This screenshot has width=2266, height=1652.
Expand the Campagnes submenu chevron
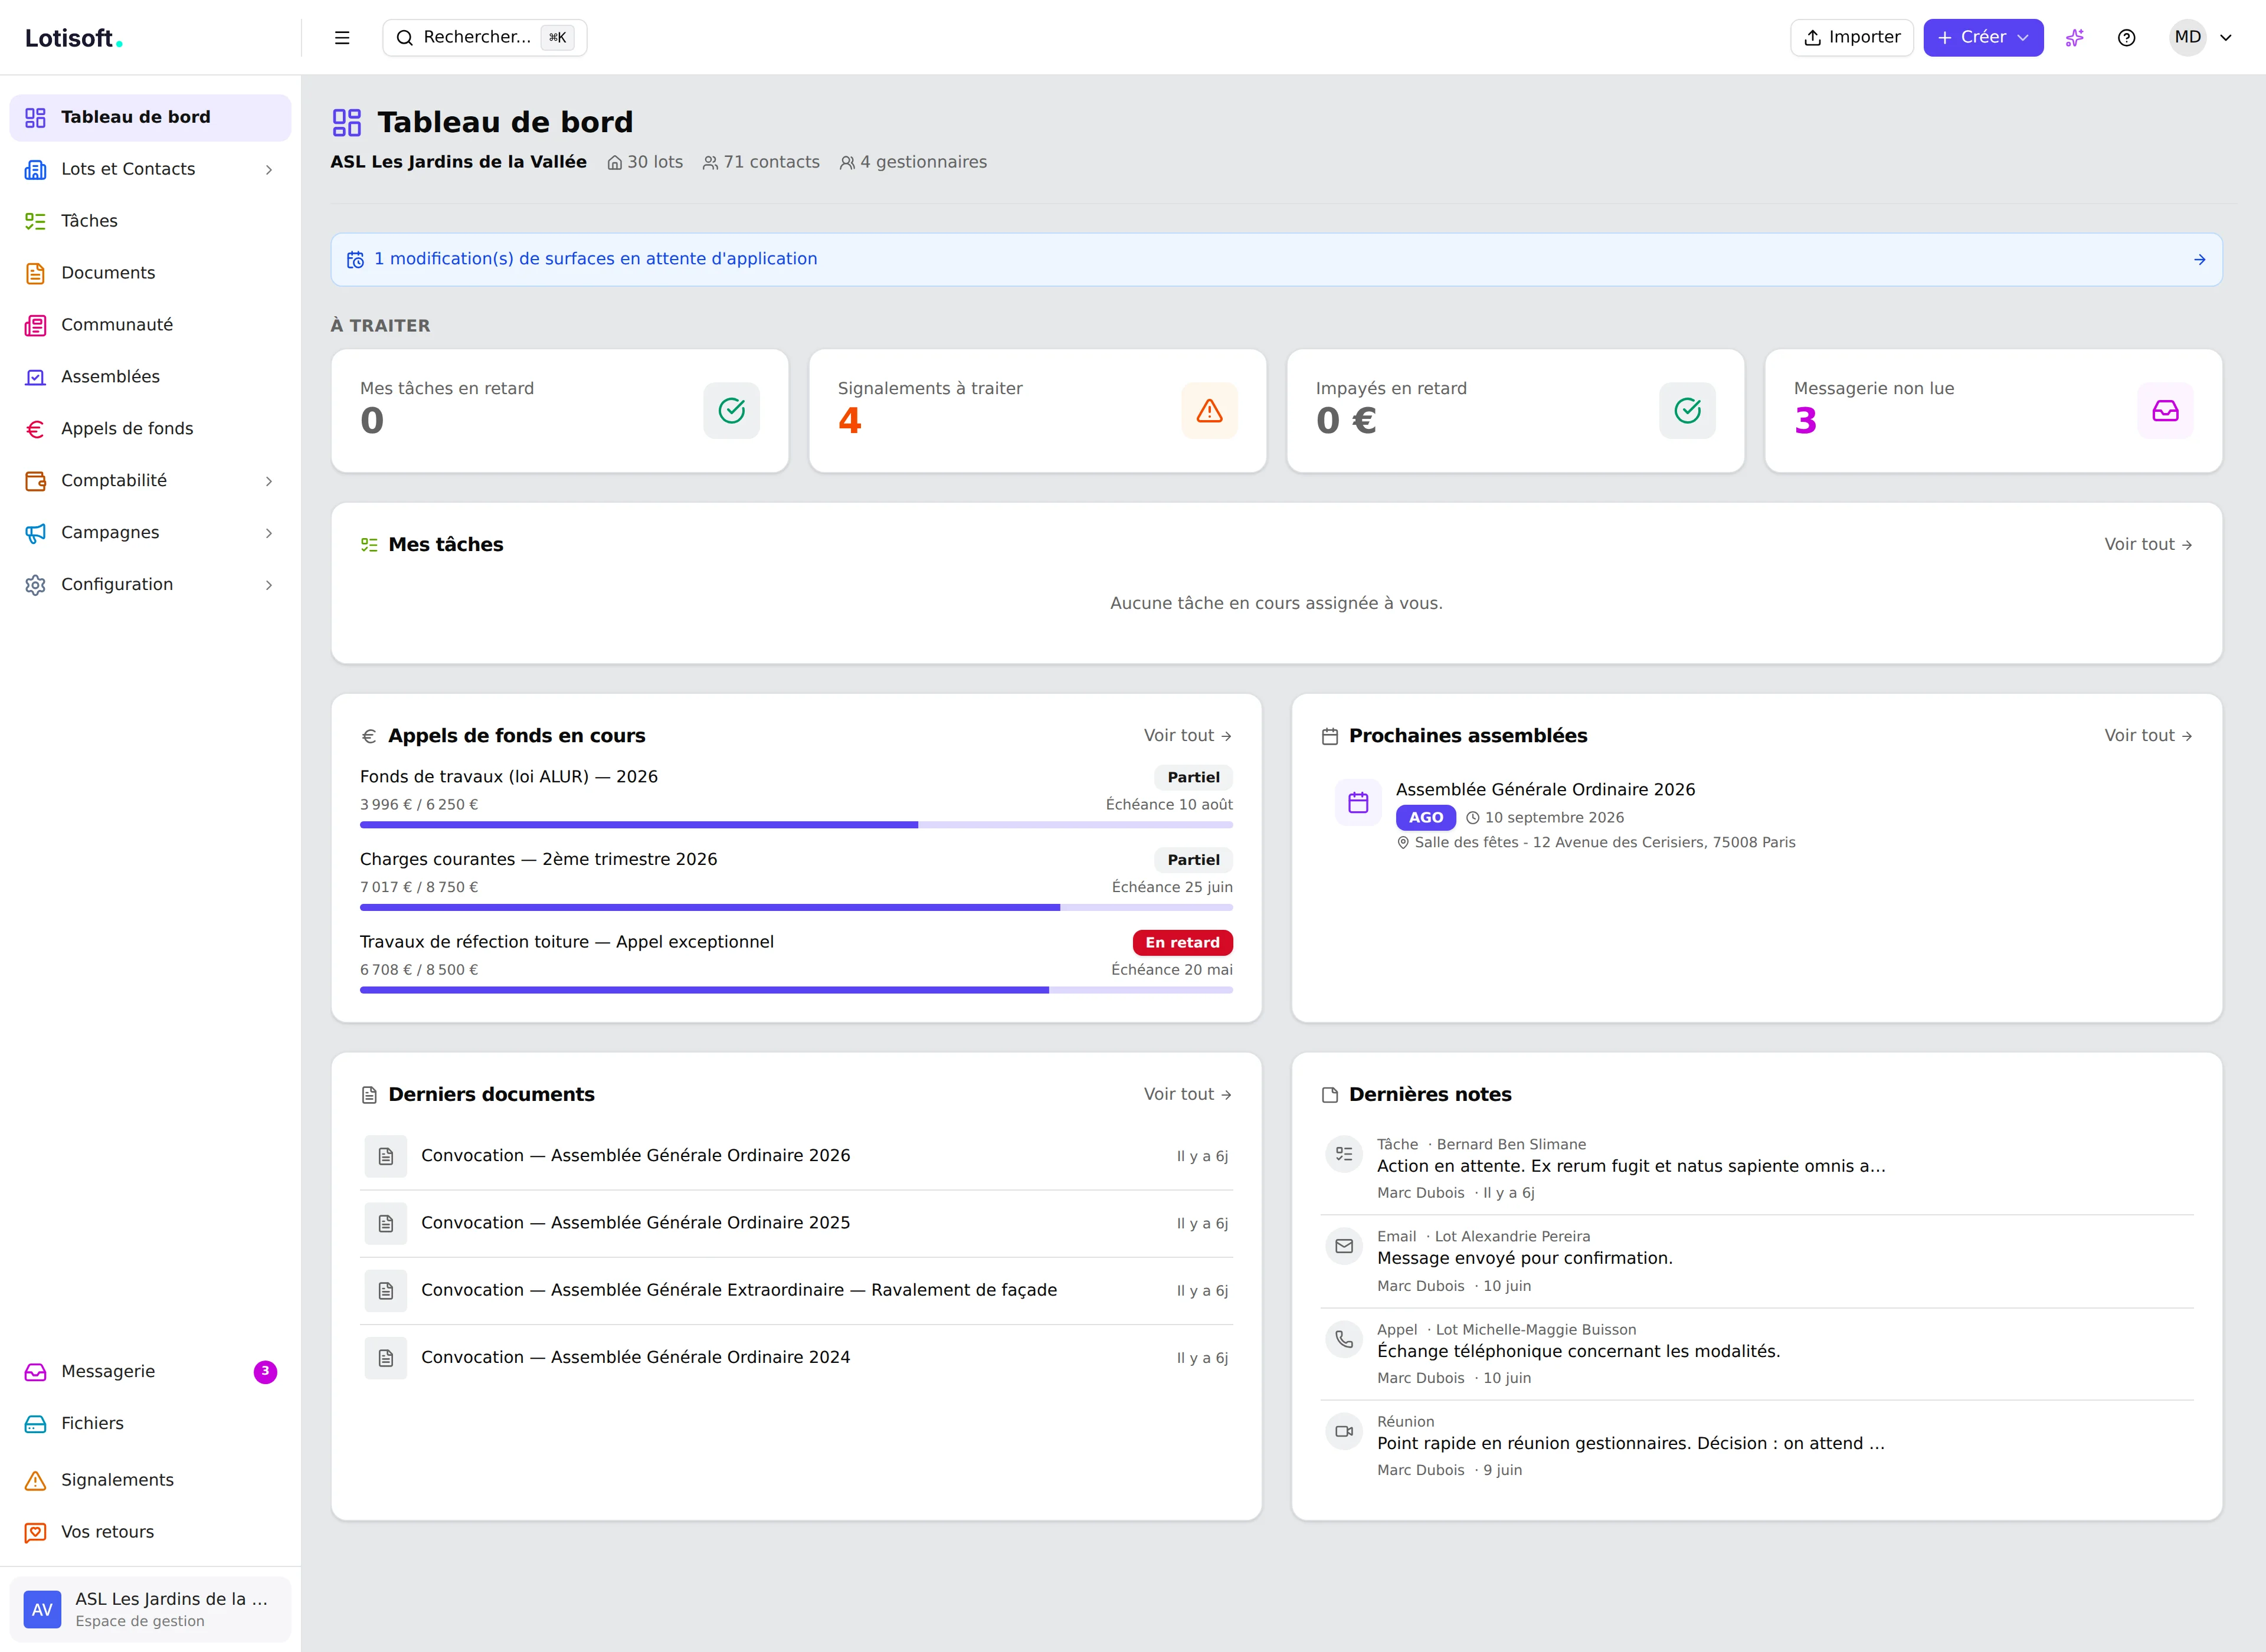click(269, 533)
